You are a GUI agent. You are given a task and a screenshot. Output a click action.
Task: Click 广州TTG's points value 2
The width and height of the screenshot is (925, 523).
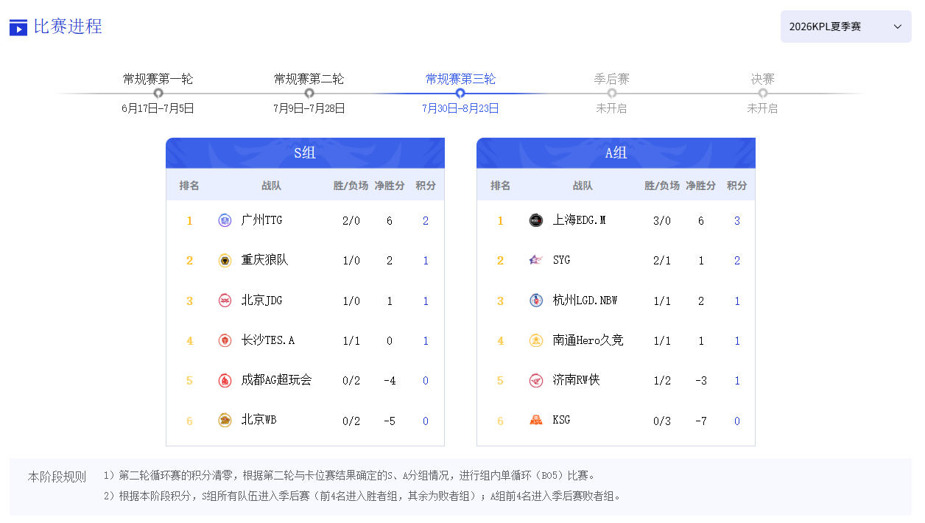[x=426, y=221]
